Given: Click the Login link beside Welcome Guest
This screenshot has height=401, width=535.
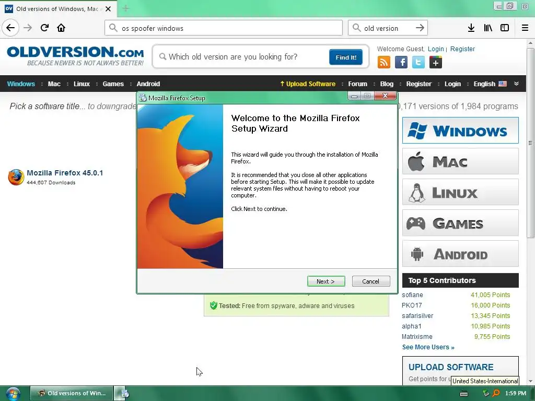Looking at the screenshot, I should tap(436, 49).
